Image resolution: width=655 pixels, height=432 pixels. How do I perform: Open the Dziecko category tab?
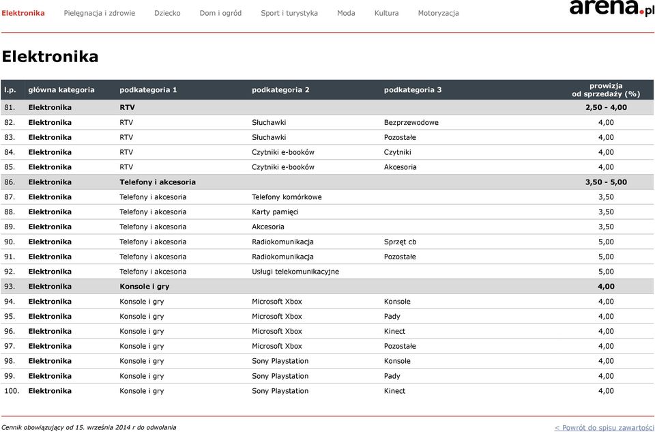(167, 13)
